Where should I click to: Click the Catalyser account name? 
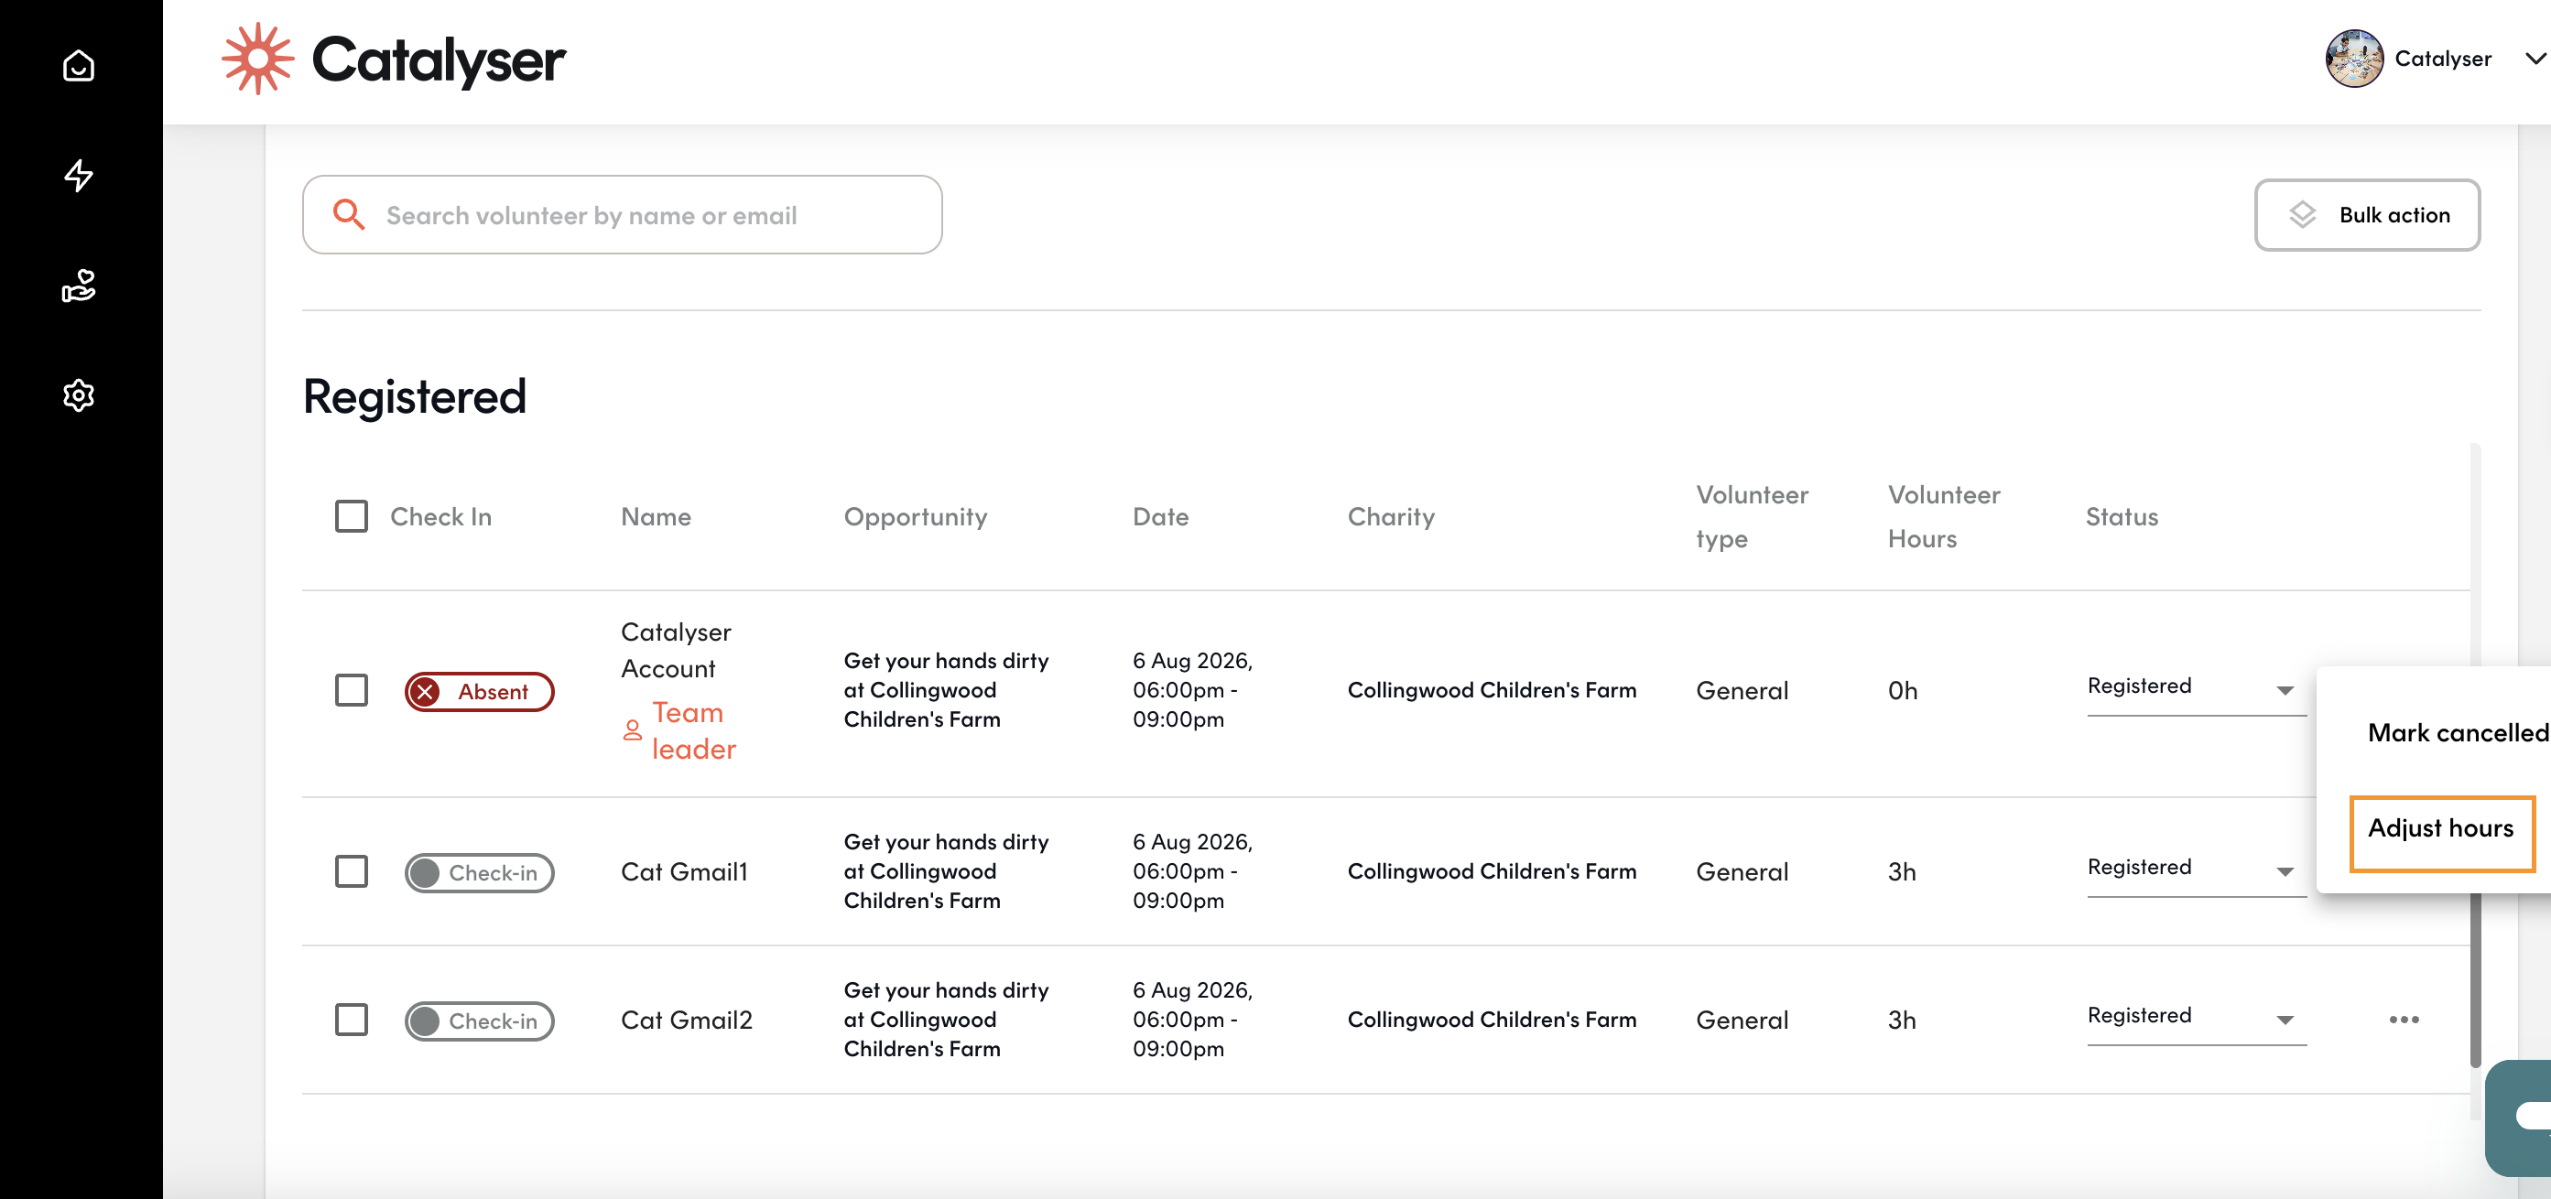coord(2443,59)
